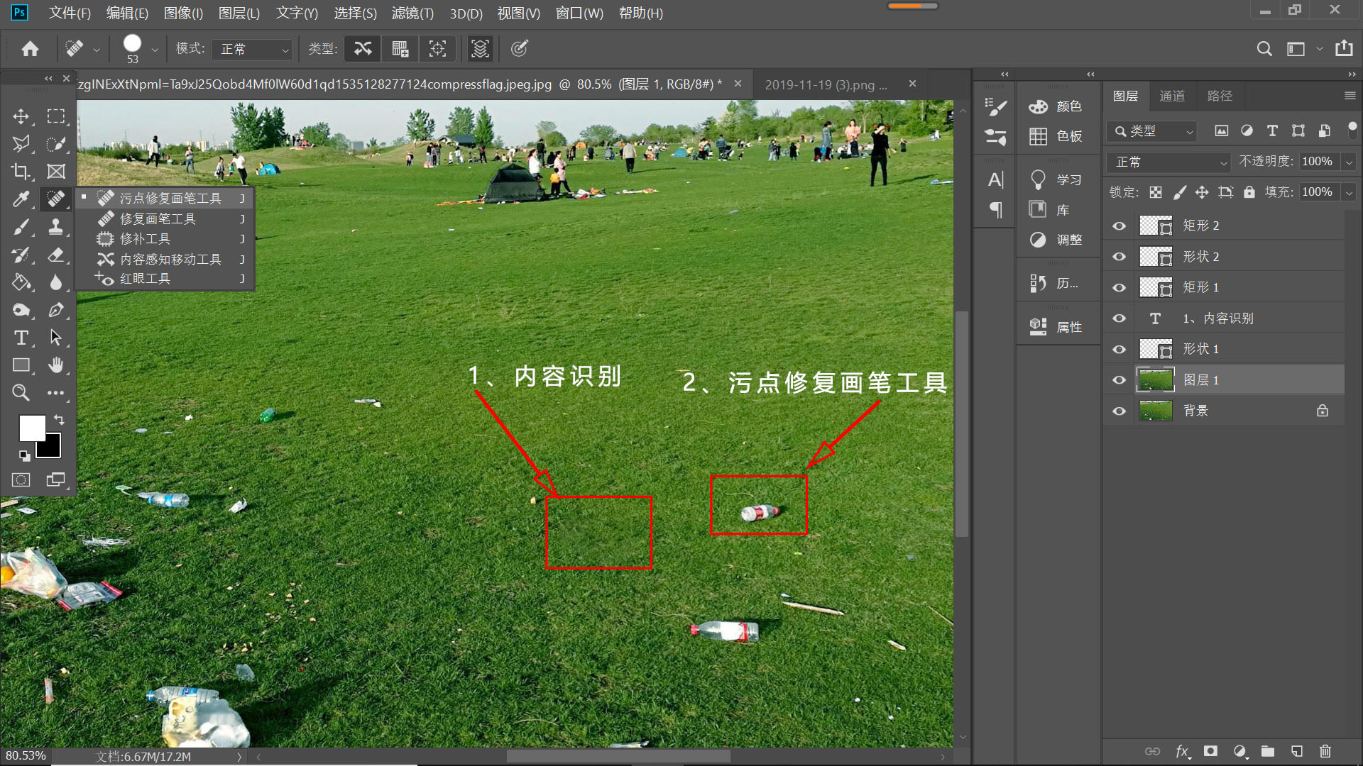Screen dimensions: 1363x766
Task: Select the Horizontal Type tool
Action: click(x=21, y=338)
